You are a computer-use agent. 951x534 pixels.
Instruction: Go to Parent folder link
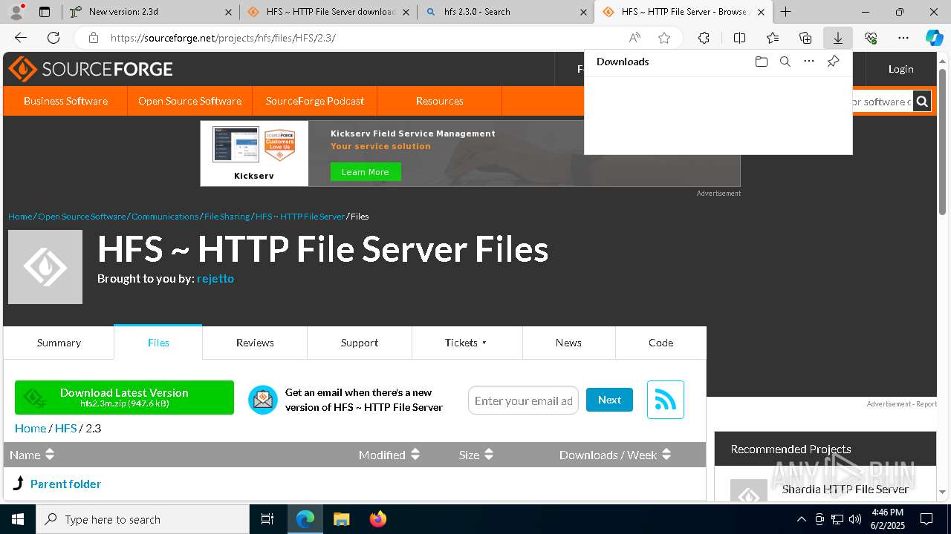pyautogui.click(x=65, y=484)
